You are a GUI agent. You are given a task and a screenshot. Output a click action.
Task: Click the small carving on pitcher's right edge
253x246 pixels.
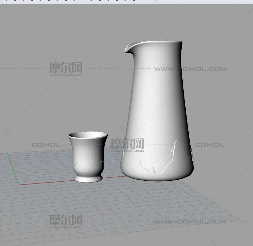click(191, 156)
